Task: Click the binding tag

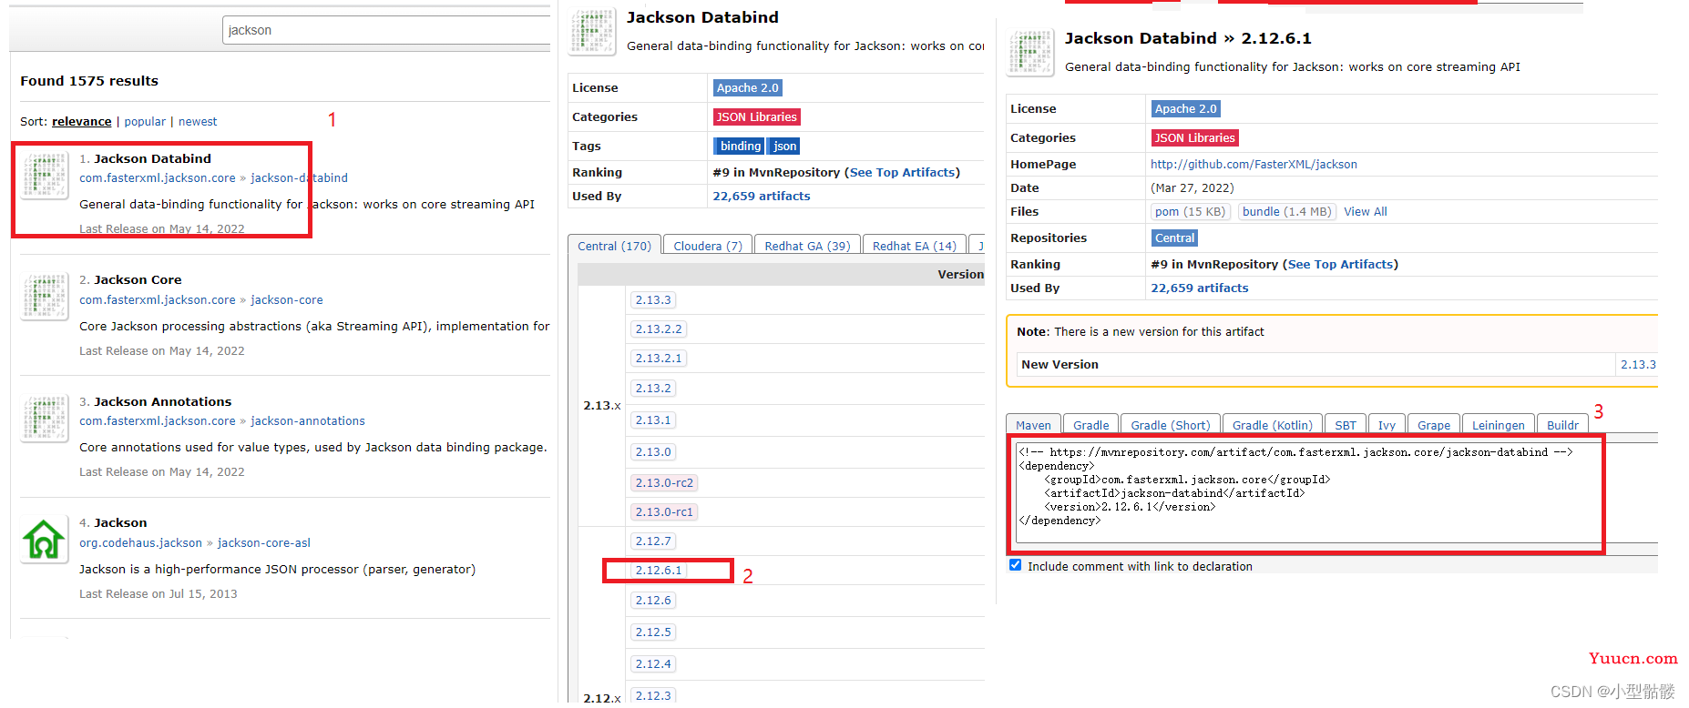Action: click(x=740, y=146)
